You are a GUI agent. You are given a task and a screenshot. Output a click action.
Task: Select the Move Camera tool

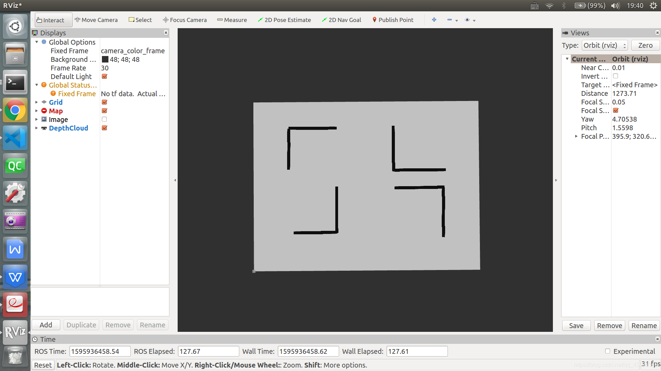point(96,20)
